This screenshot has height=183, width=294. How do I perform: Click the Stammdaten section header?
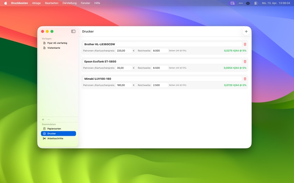(49, 124)
